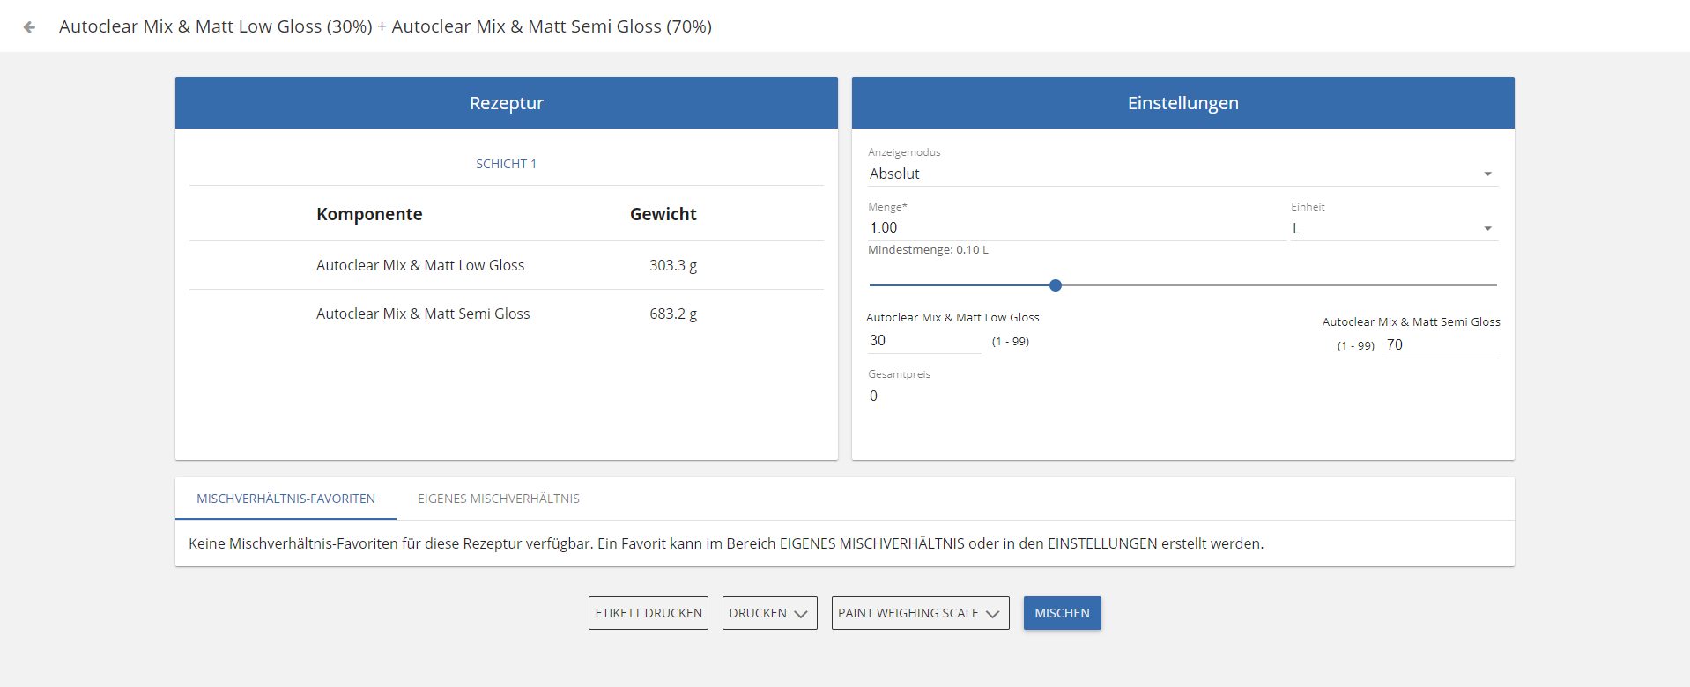The width and height of the screenshot is (1690, 687).
Task: Click the Etikett Drucken button
Action: pos(649,613)
